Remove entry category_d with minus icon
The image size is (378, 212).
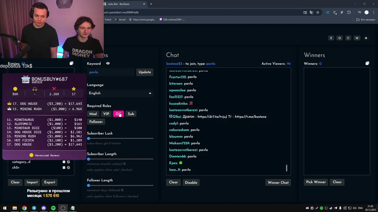click(x=64, y=162)
